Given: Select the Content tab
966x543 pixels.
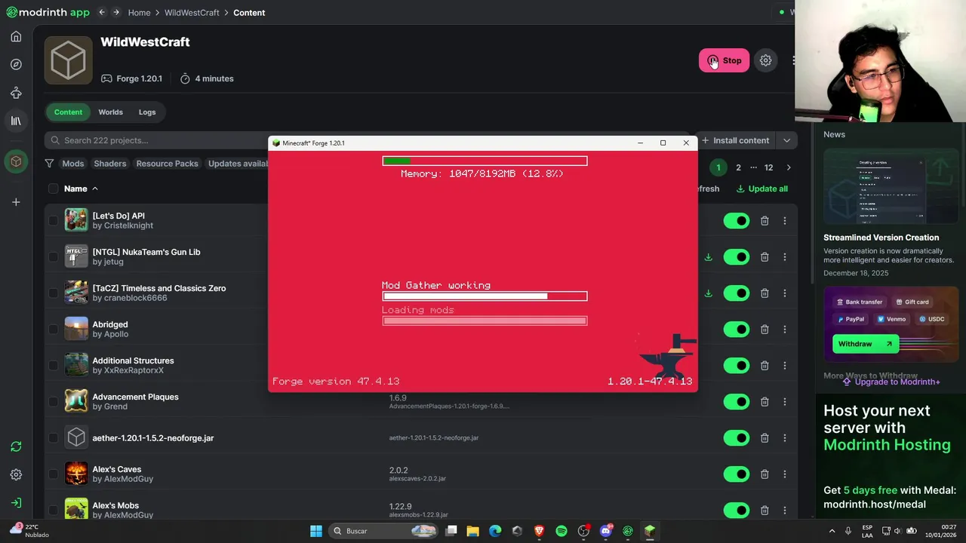Looking at the screenshot, I should click(68, 112).
